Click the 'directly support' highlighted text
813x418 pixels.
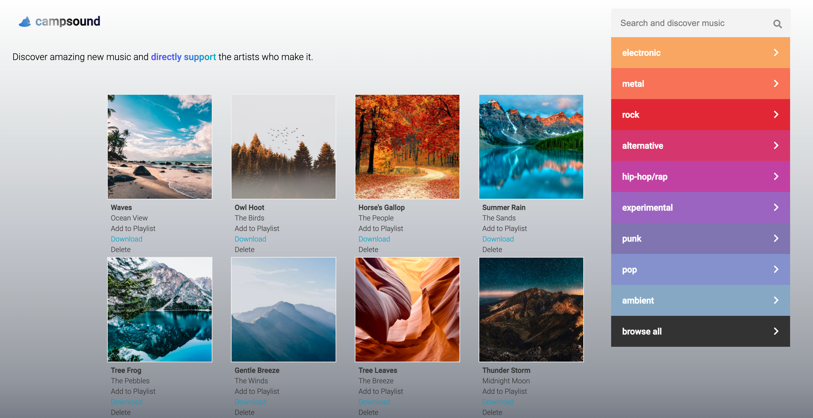pos(183,57)
